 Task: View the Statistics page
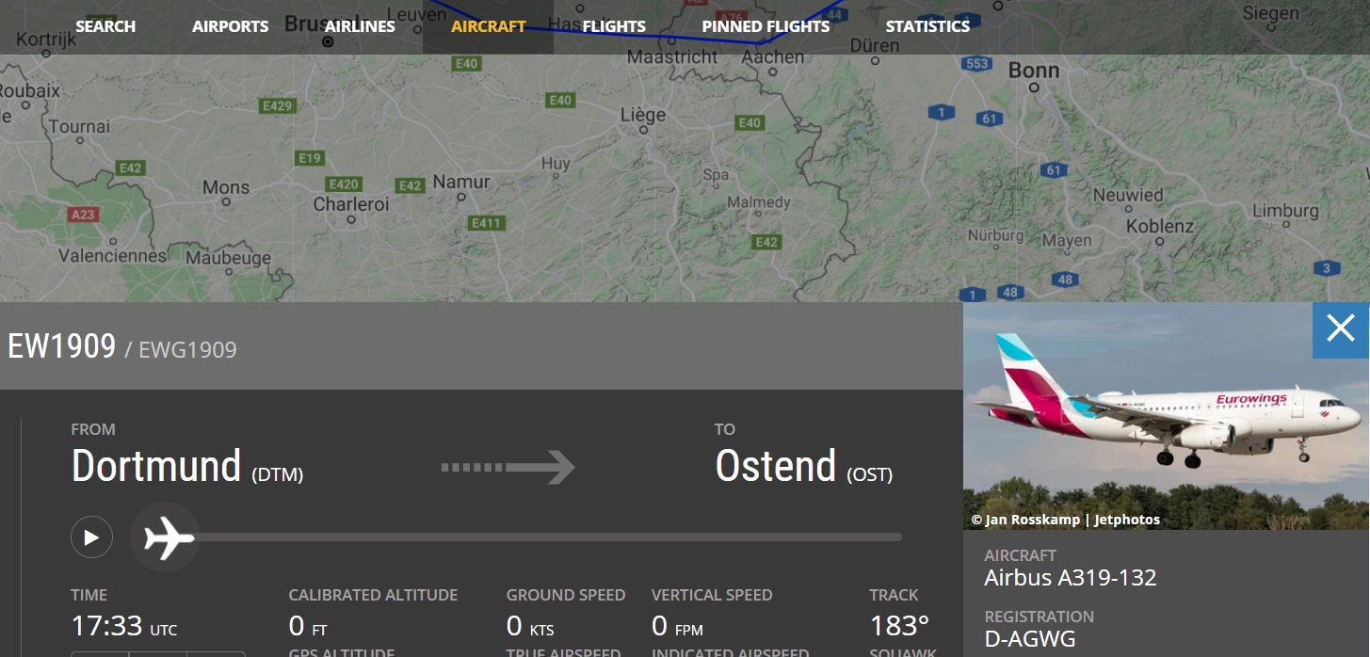pos(927,26)
